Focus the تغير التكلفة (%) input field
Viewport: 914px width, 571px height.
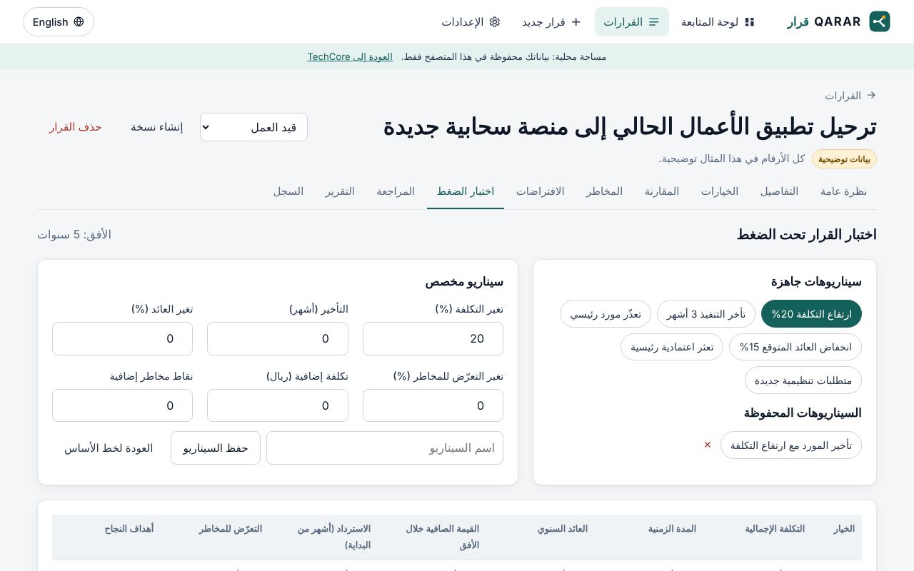pyautogui.click(x=433, y=338)
